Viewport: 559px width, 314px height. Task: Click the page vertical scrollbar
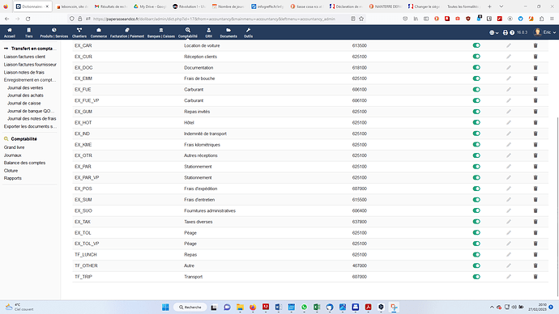click(x=557, y=206)
